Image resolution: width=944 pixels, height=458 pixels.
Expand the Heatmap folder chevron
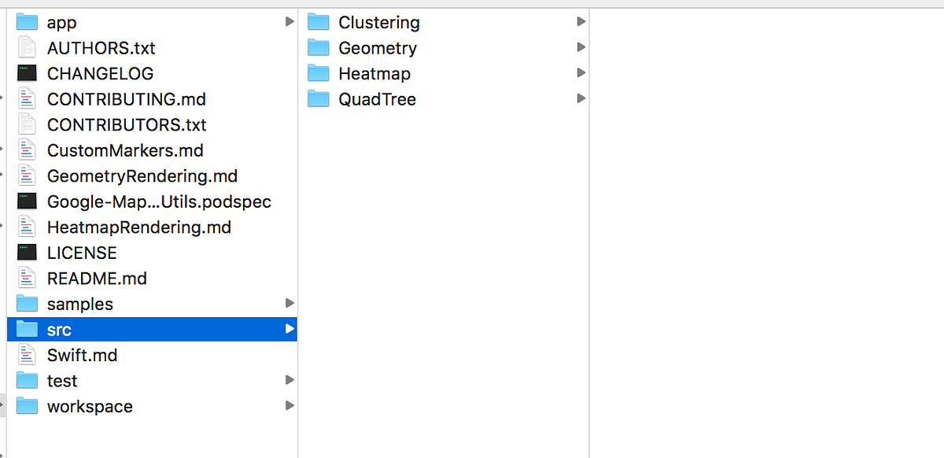581,73
